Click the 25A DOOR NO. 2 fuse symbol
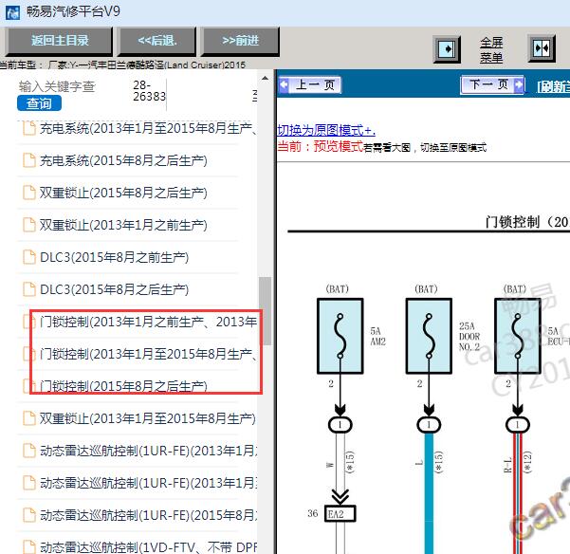570x554 pixels. pyautogui.click(x=429, y=336)
